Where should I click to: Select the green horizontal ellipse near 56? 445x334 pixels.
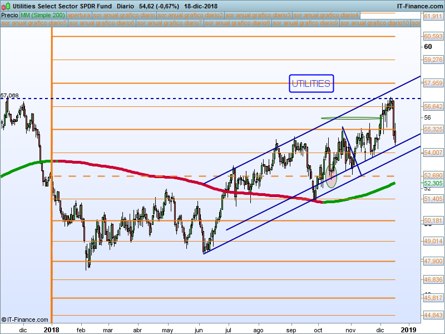pyautogui.click(x=343, y=118)
